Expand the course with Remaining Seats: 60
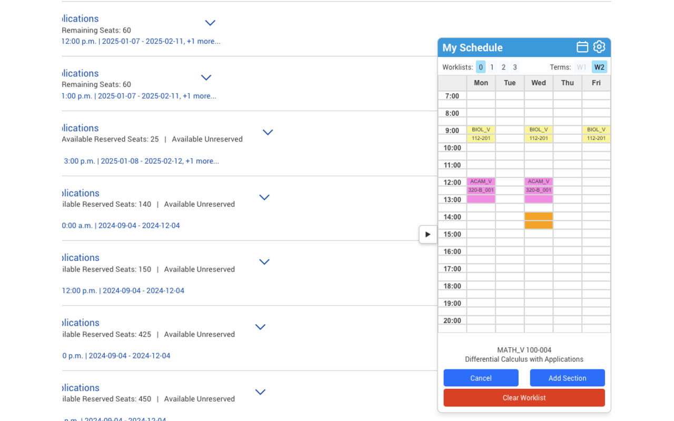 (x=210, y=23)
